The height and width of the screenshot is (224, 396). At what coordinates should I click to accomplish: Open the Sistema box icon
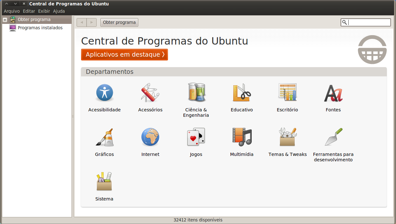(105, 182)
